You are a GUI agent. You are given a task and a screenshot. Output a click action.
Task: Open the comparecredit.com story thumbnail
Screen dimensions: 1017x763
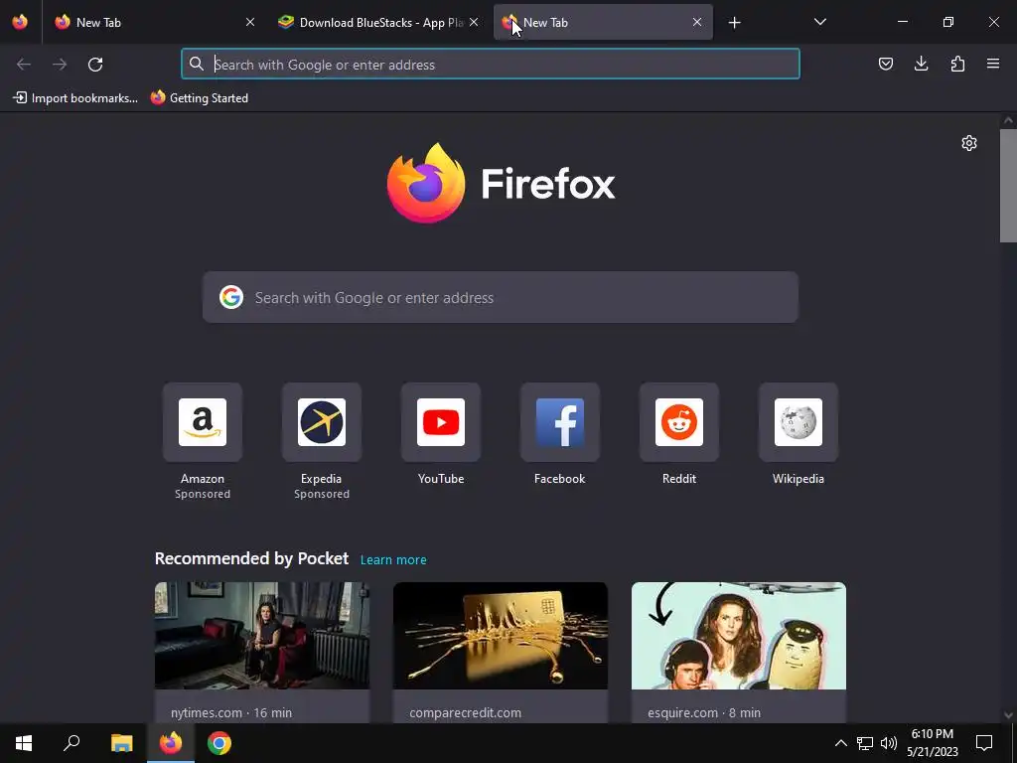click(501, 636)
